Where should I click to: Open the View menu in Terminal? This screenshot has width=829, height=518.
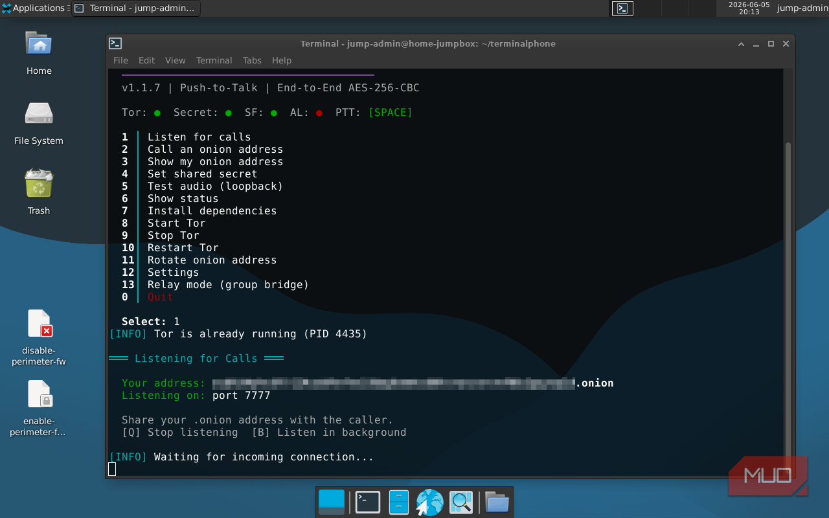pos(175,60)
